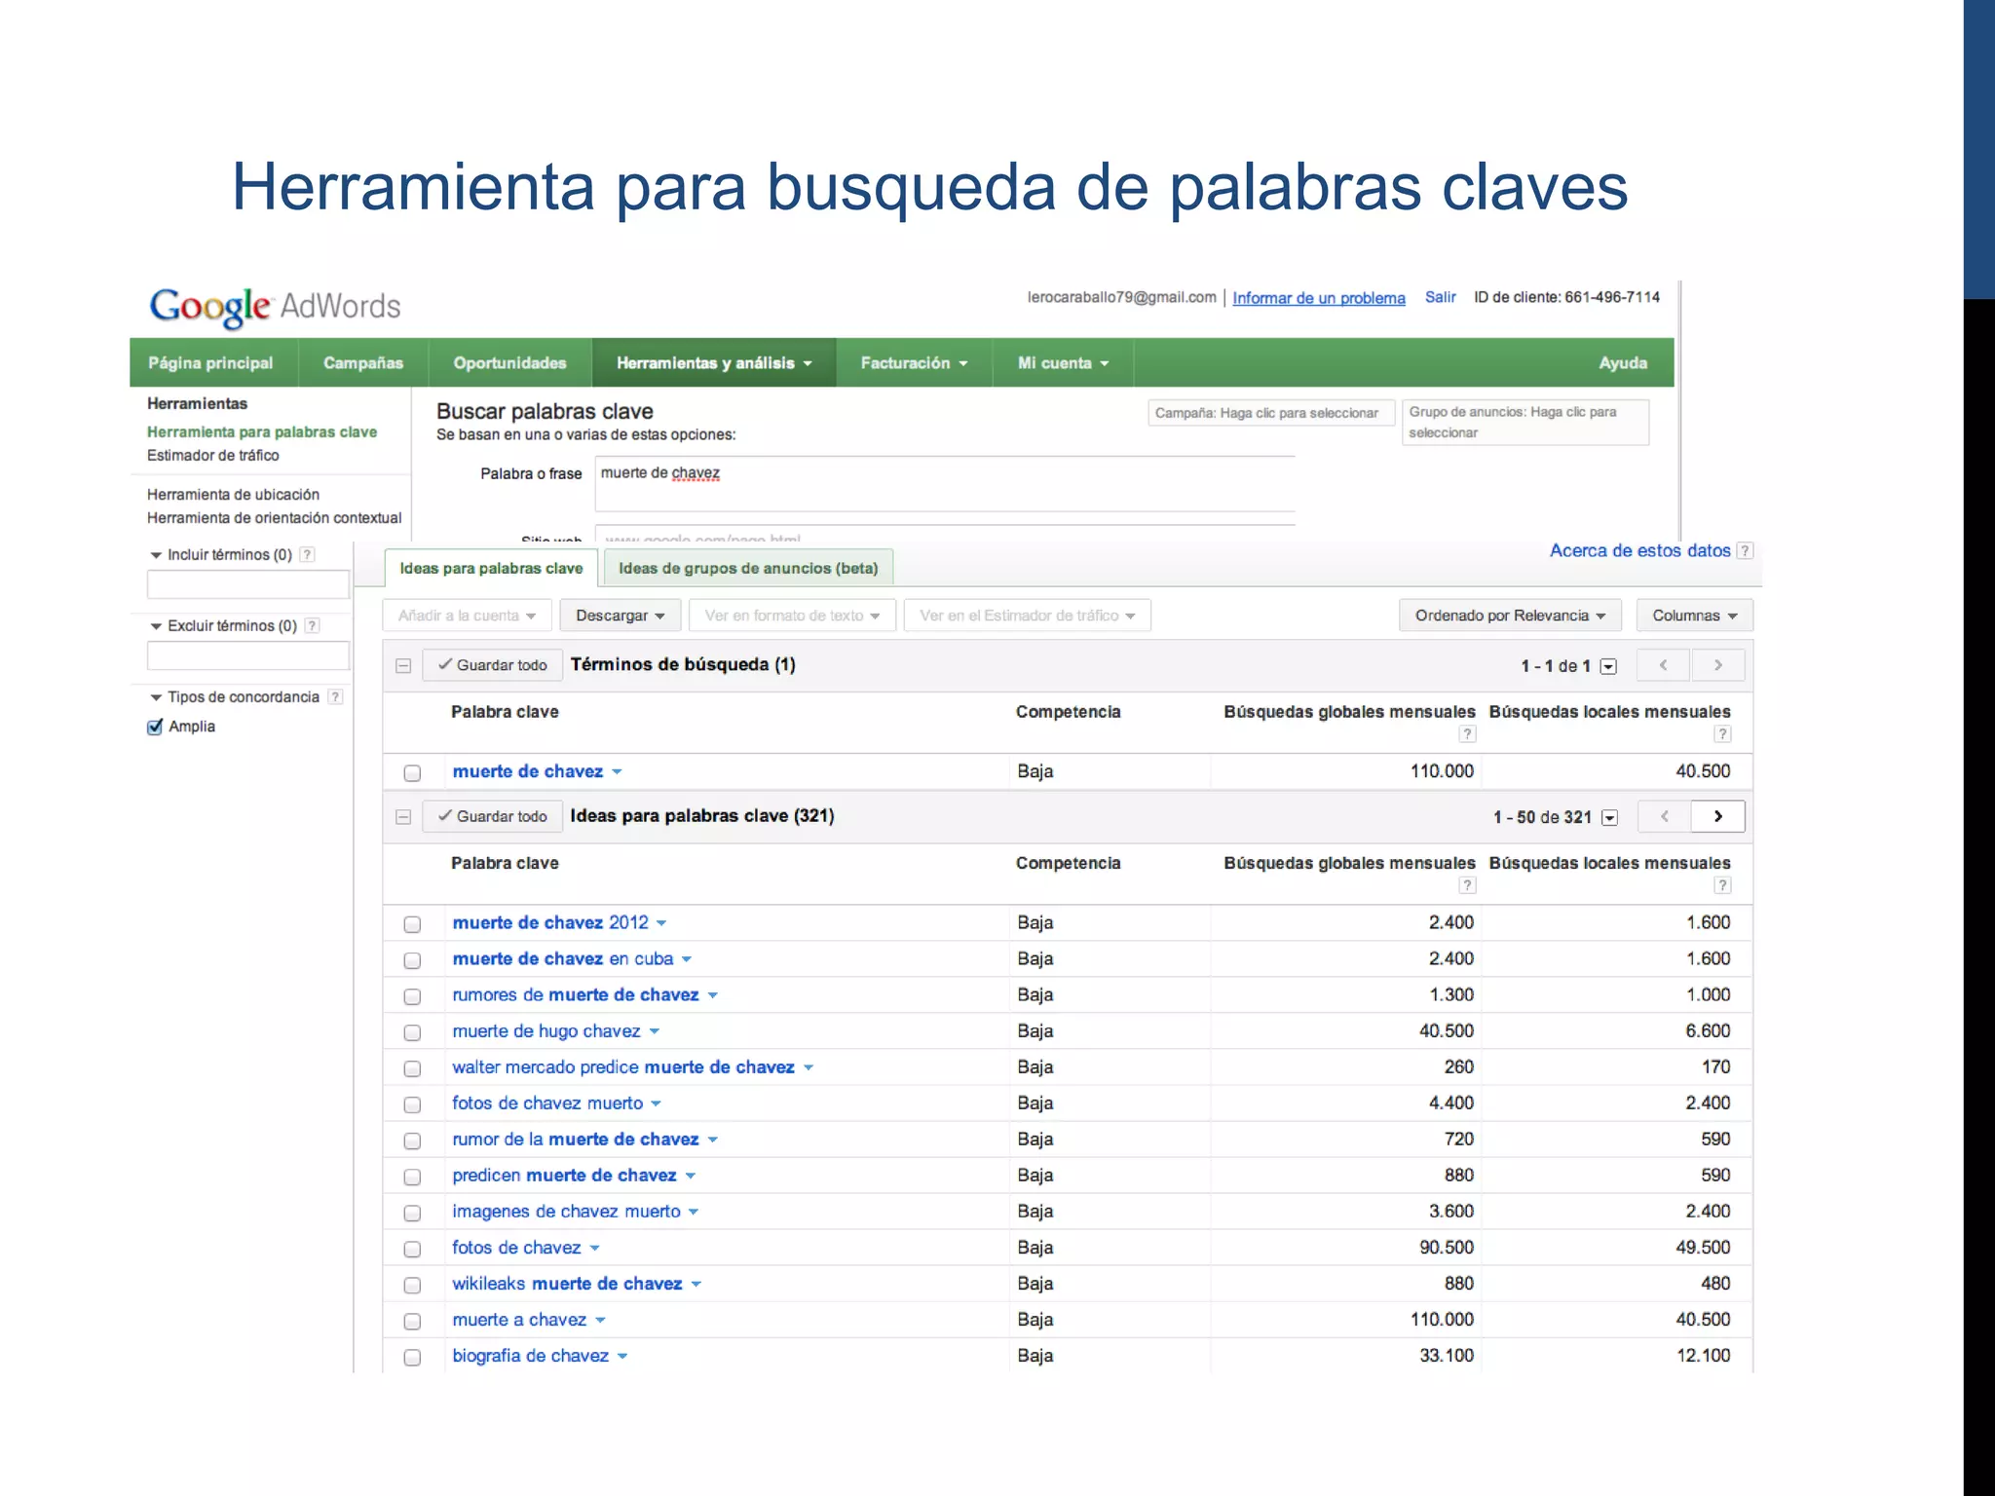Image resolution: width=1995 pixels, height=1496 pixels.
Task: Switch to Ideas para palabras clave tab
Action: (491, 569)
